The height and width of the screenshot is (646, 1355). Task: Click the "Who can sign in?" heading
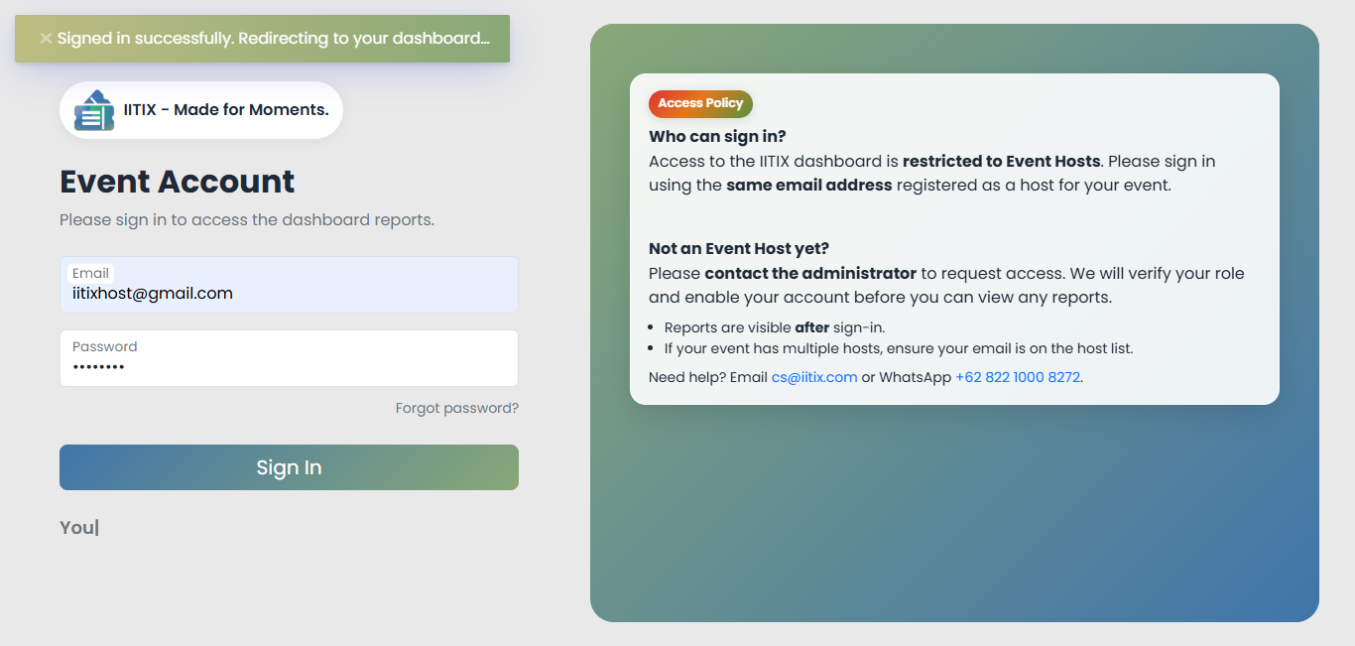click(x=717, y=136)
